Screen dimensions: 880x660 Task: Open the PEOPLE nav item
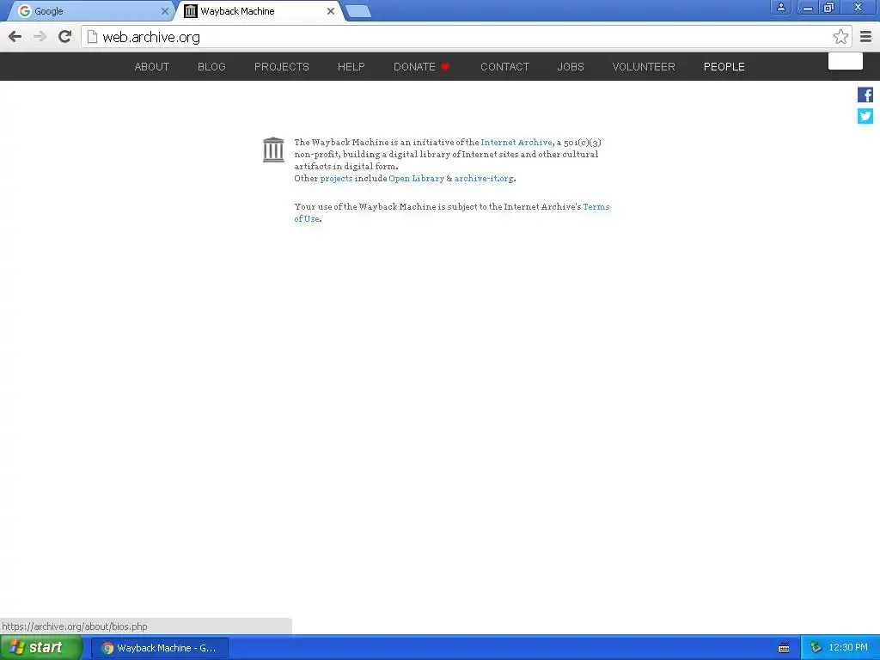point(724,67)
